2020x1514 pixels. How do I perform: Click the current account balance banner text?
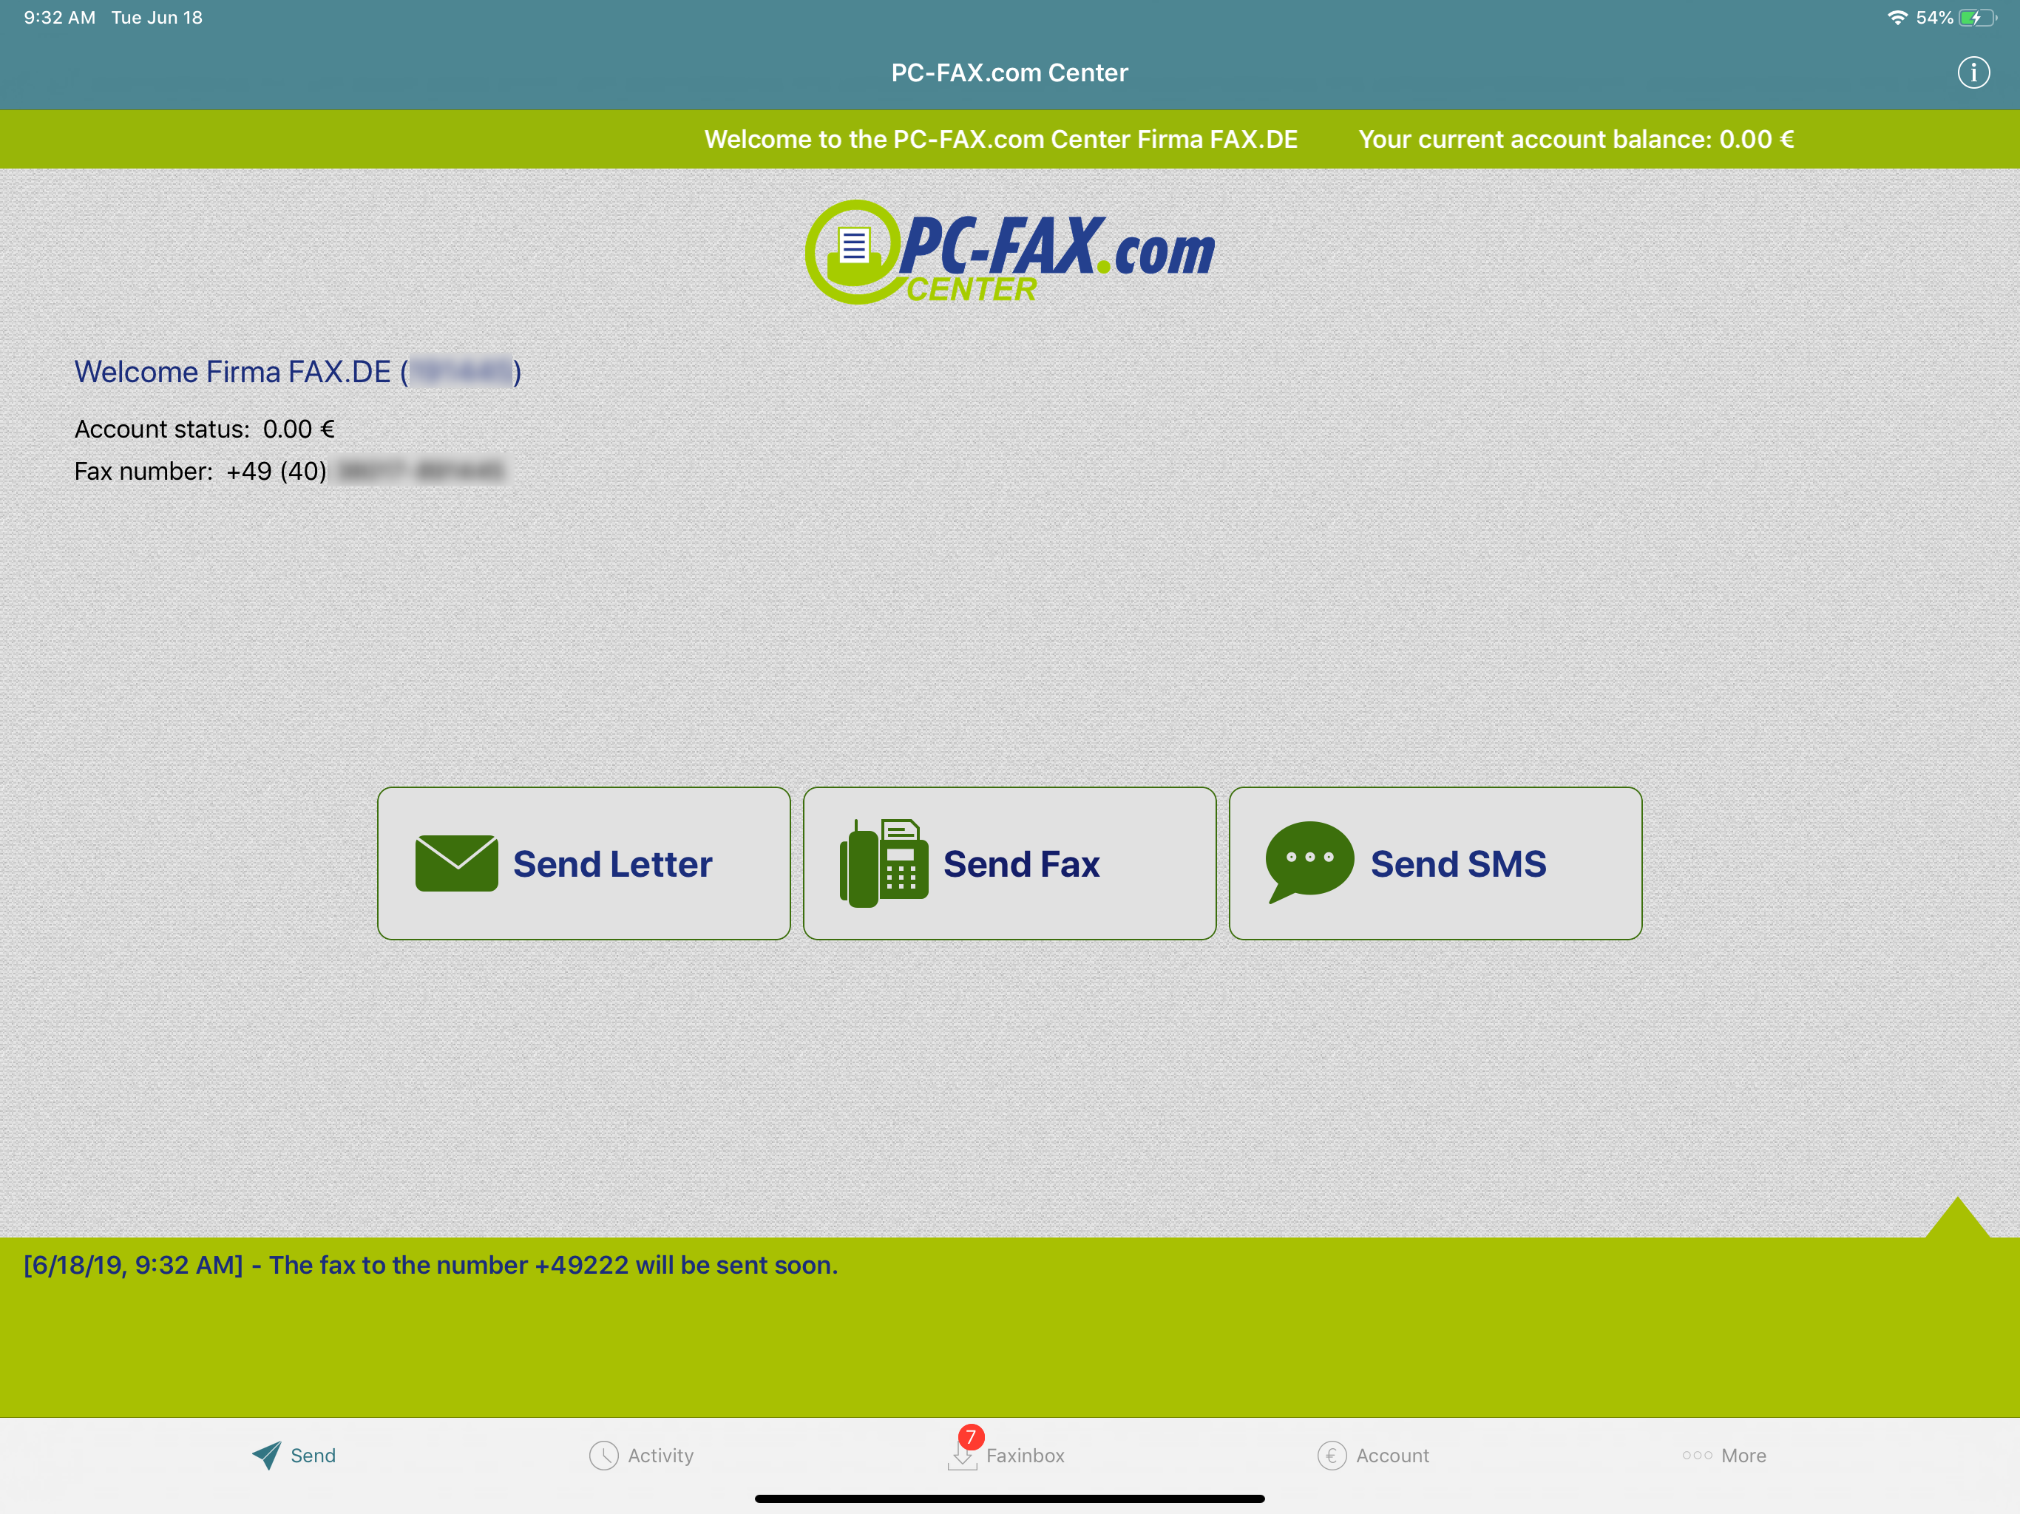1576,139
